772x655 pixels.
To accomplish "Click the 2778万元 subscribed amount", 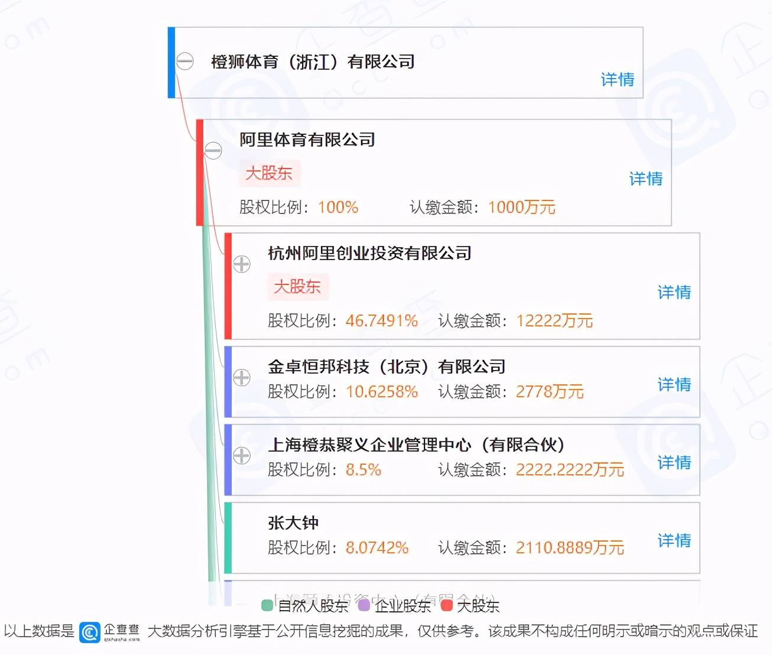I will 550,391.
